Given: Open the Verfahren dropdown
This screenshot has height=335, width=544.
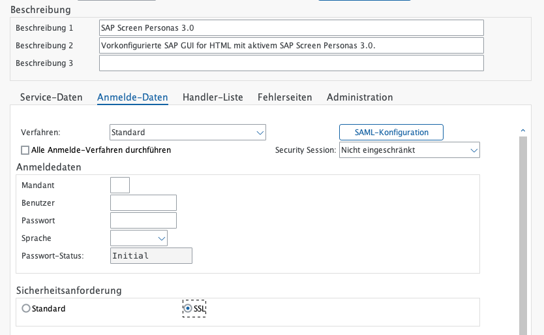Looking at the screenshot, I should 188,133.
